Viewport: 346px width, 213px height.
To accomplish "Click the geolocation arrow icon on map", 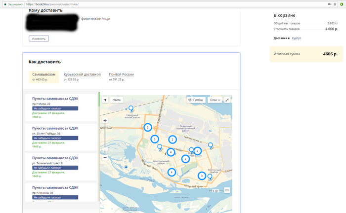I will tap(105, 100).
